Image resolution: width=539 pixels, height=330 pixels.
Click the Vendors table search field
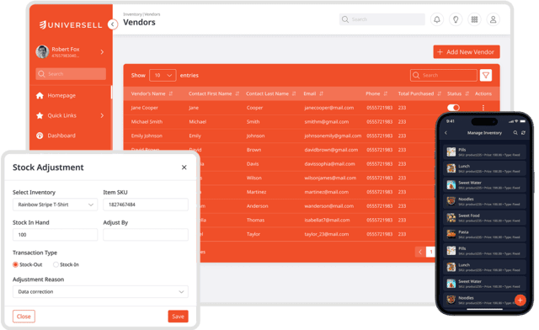(x=444, y=75)
